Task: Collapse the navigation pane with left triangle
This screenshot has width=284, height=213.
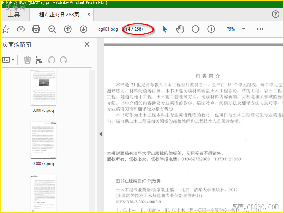Action: (100, 134)
